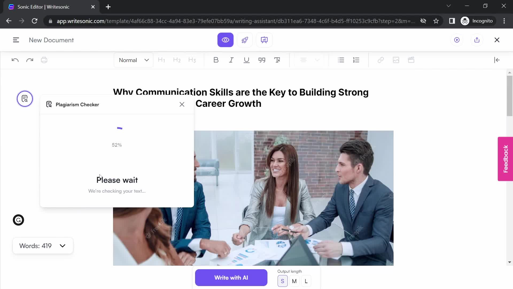The image size is (513, 289).
Task: Click the eye/preview toggle icon
Action: [226, 40]
